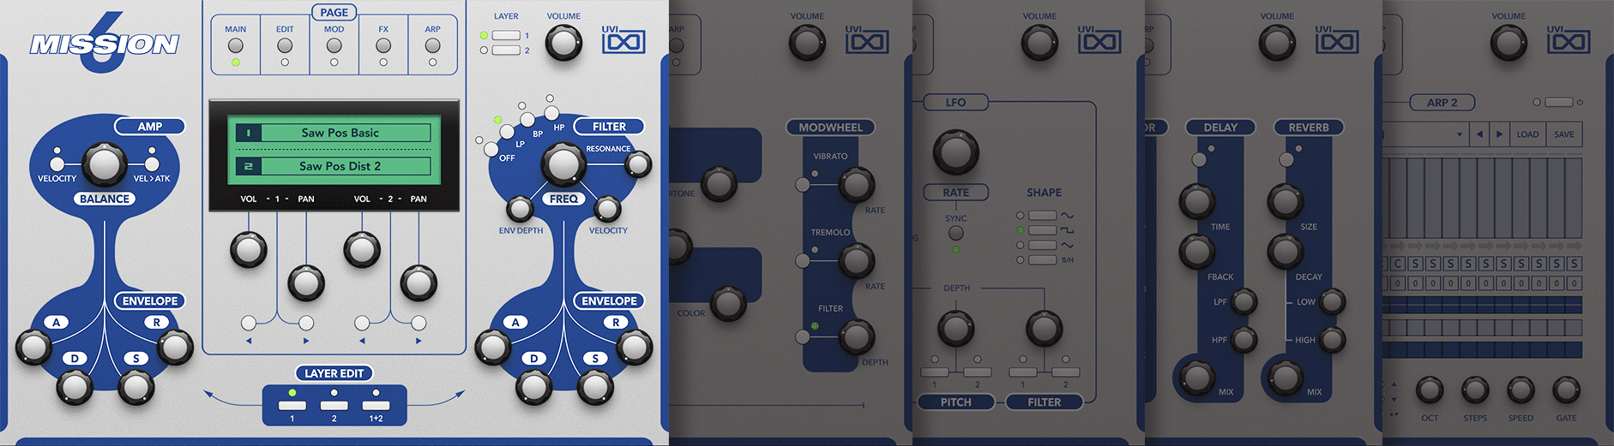Click the left arrow under layer 1 VOL
This screenshot has height=446, width=1614.
(249, 341)
